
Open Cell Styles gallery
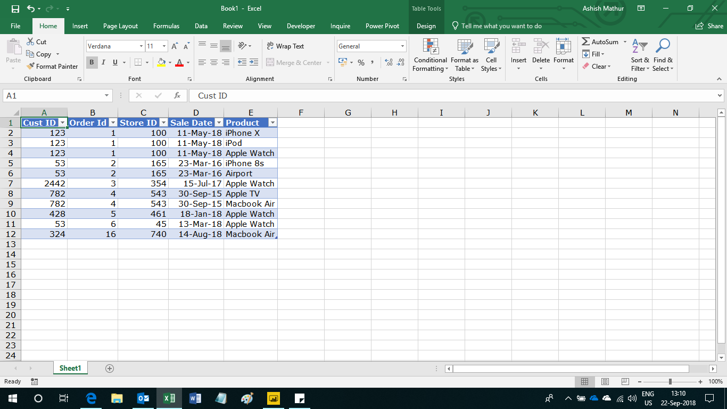(491, 55)
